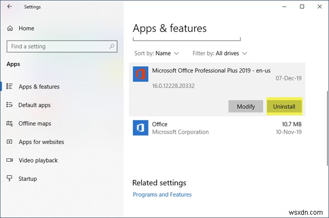Click the app list search box
329x218 pixels.
[x=187, y=39]
